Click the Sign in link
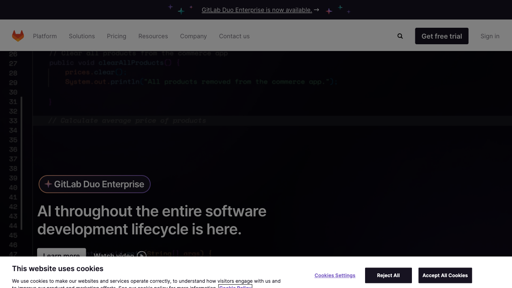512x288 pixels. (x=490, y=36)
